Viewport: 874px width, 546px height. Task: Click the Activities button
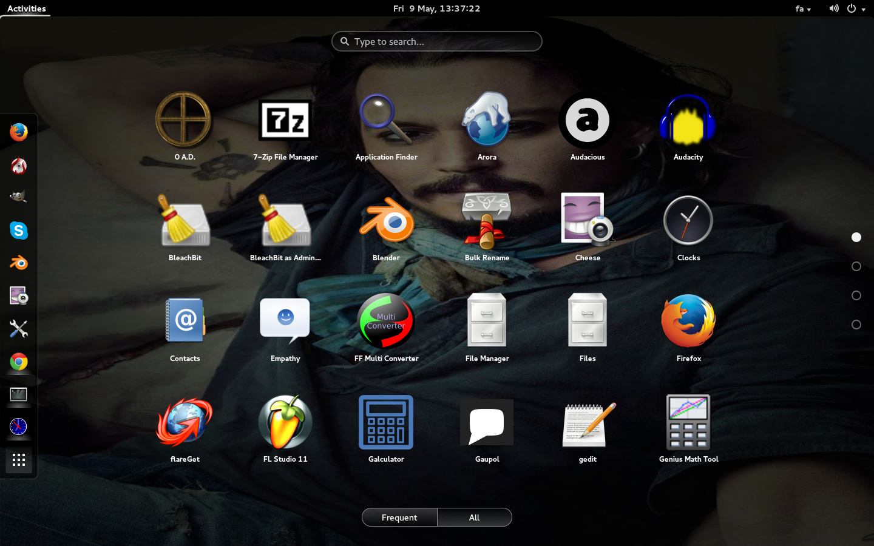coord(26,8)
